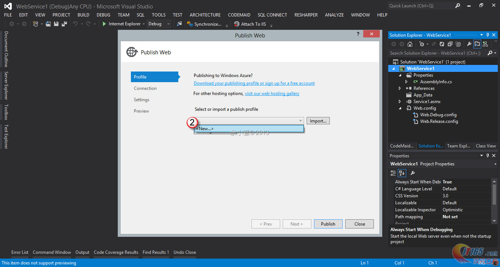This screenshot has width=500, height=267.
Task: Click Property Pages wrench in Properties panel
Action: (x=413, y=173)
